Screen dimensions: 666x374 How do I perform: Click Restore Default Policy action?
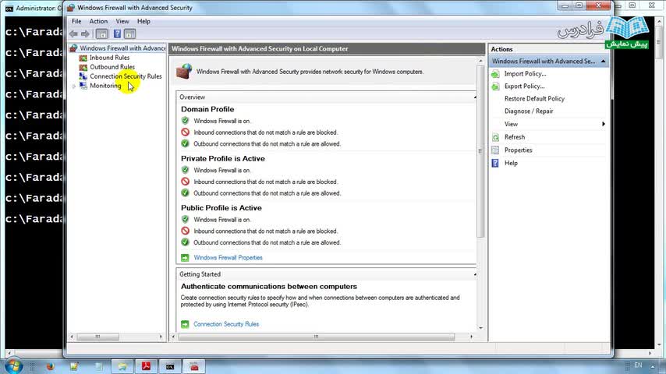tap(534, 98)
